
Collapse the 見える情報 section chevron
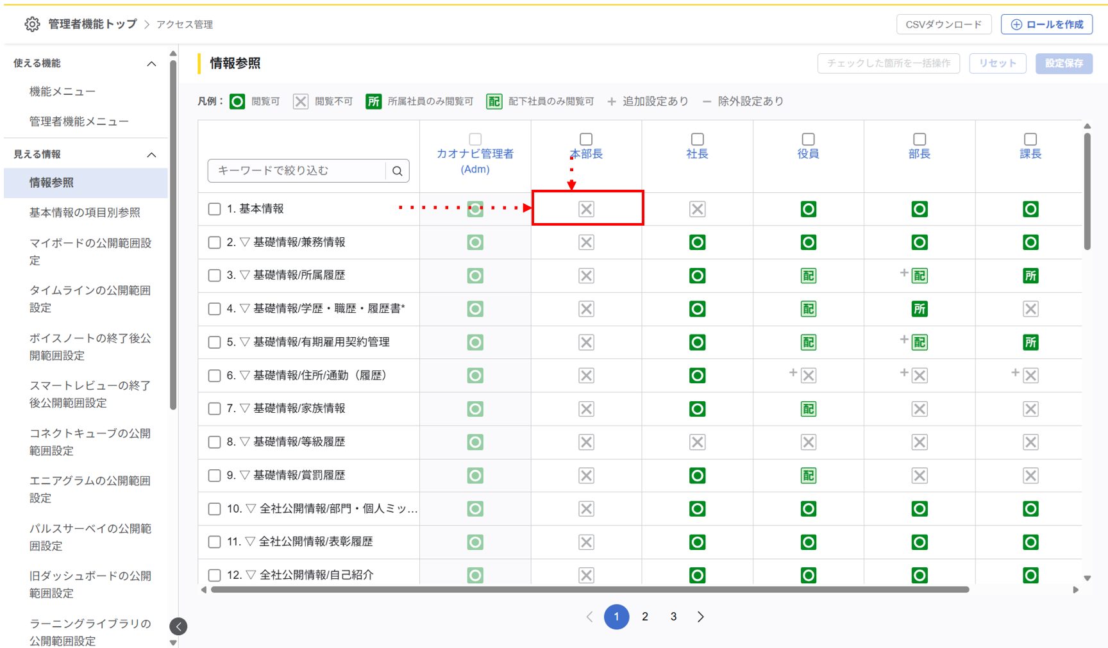tap(151, 154)
